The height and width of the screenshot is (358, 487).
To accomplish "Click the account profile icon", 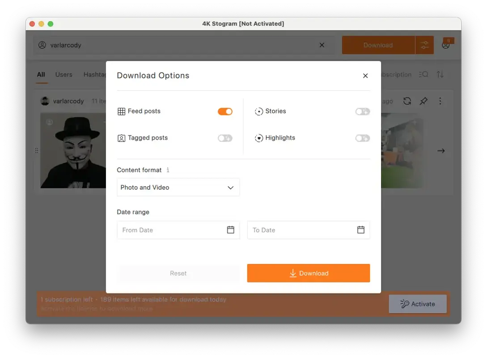I will (x=446, y=45).
